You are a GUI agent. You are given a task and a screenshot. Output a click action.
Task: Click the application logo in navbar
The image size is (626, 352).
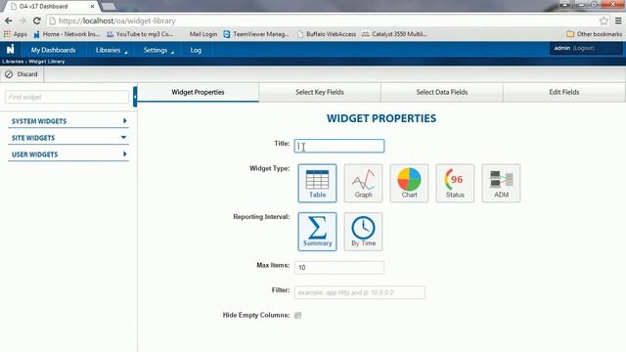tap(11, 50)
